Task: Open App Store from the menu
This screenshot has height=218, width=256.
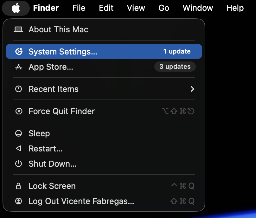Action: coord(104,67)
